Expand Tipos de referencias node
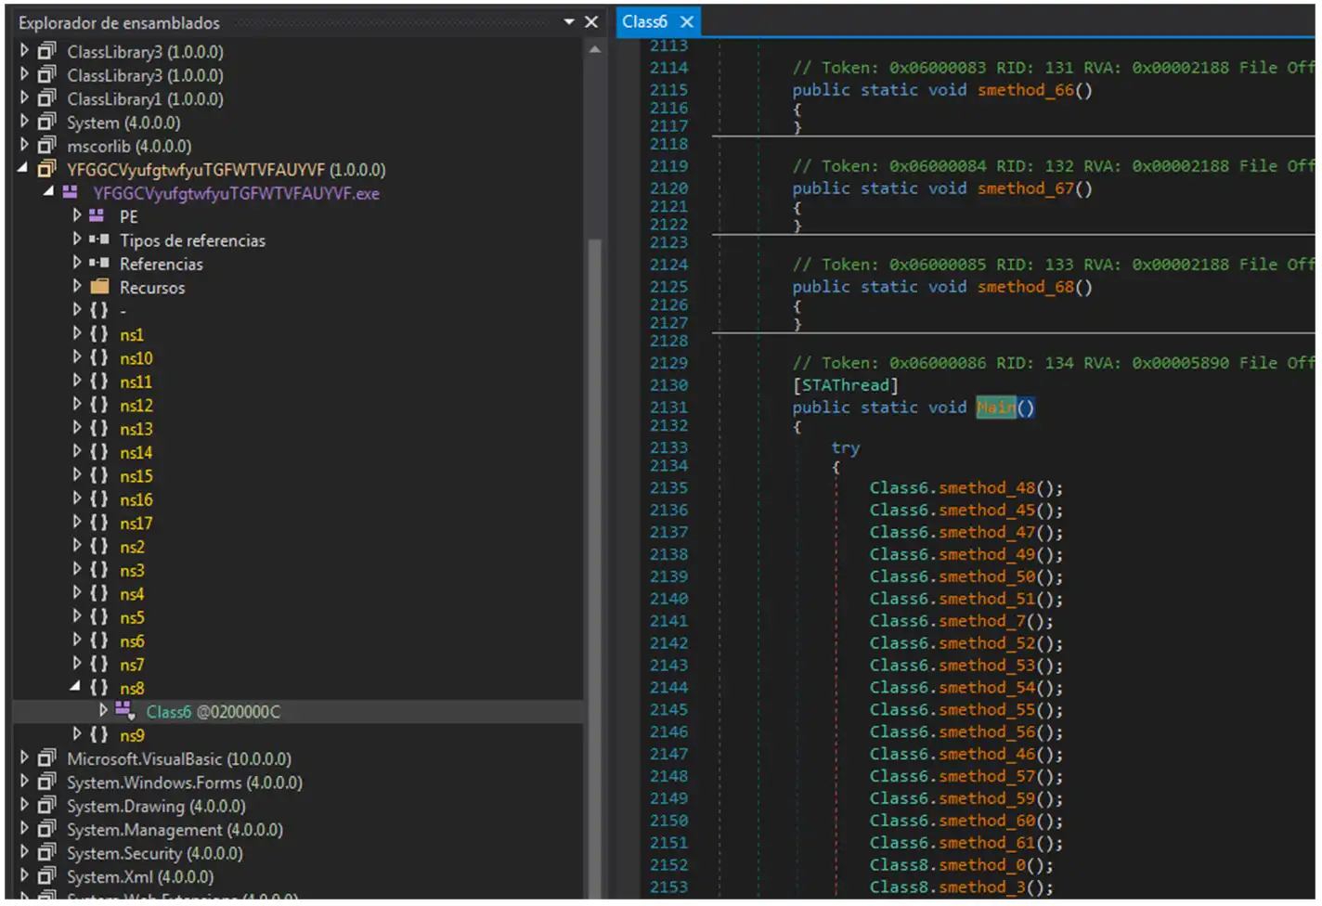Screen dimensions: 1322x906 pyautogui.click(x=77, y=239)
